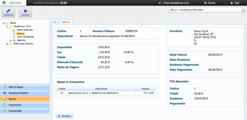247x120 pixels.
Task: Click the Dati di Base grid icon
Action: tap(5, 87)
